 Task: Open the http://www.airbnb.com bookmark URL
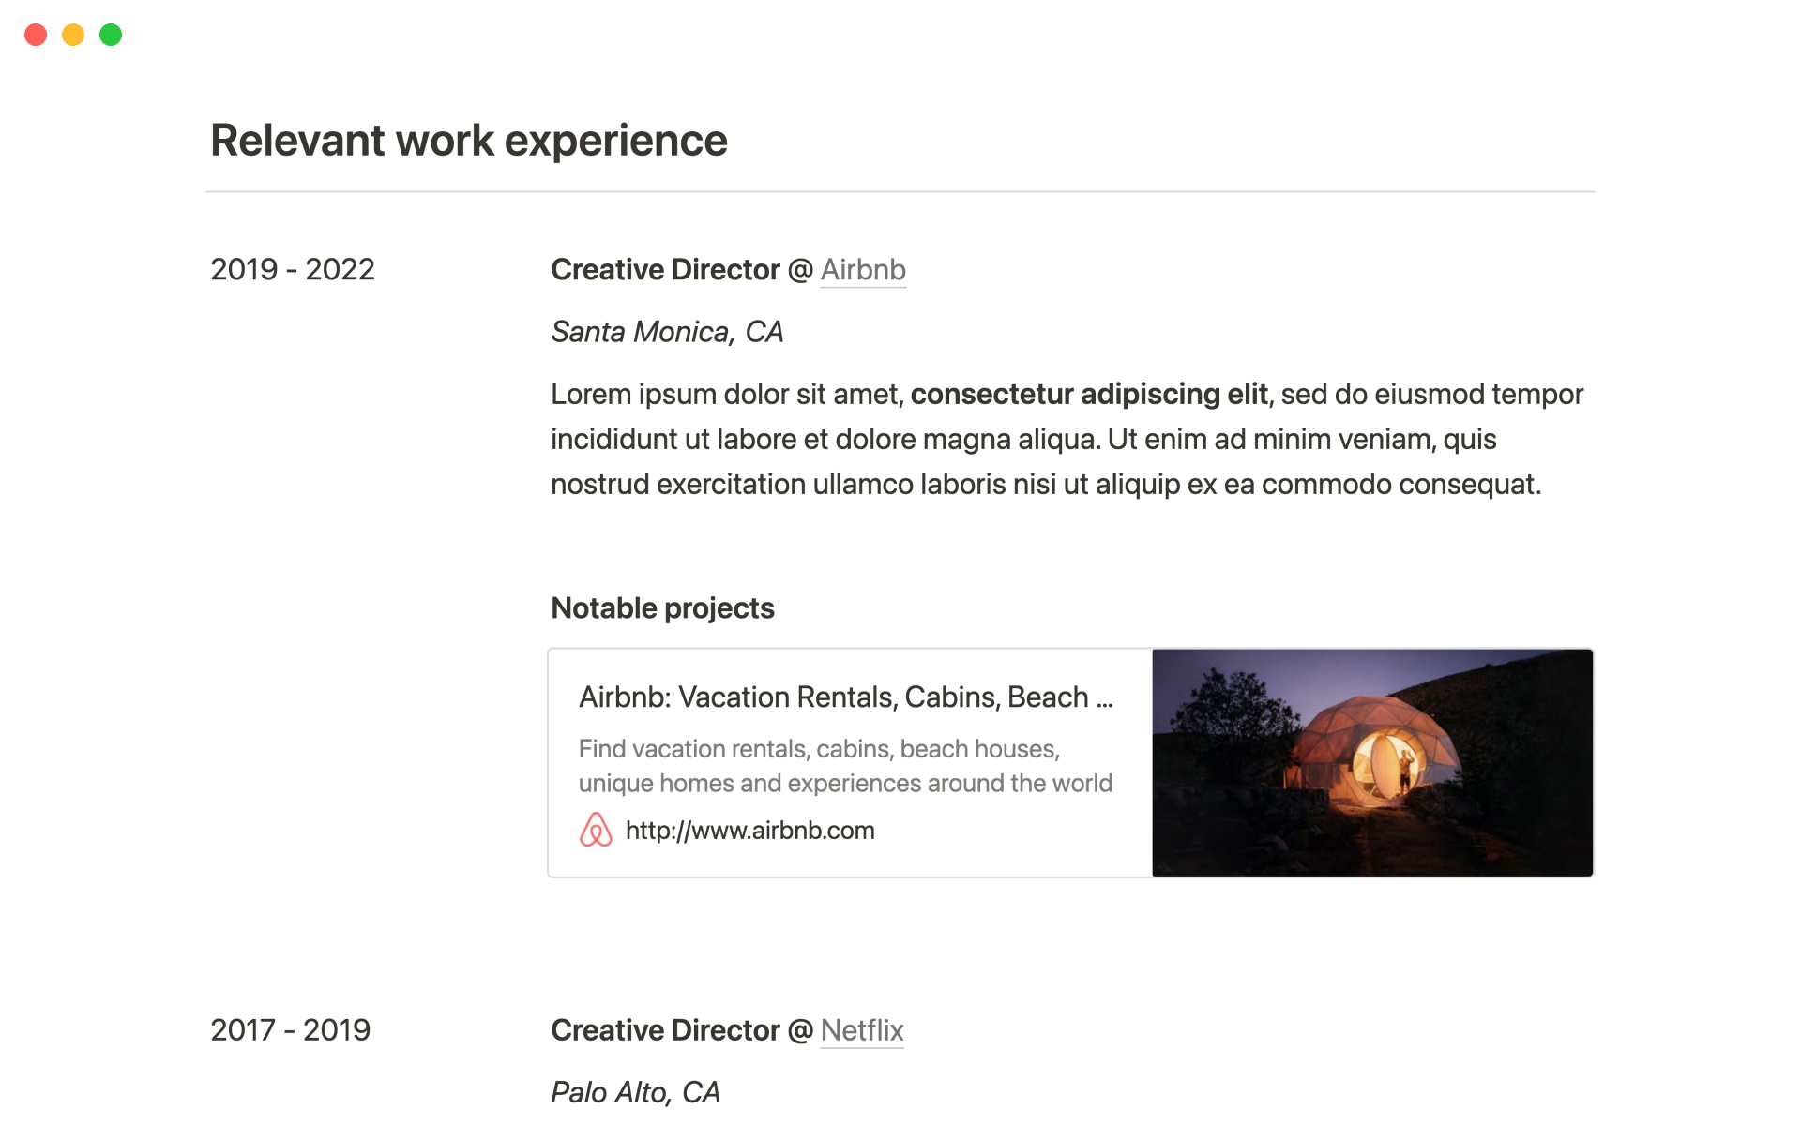[749, 831]
